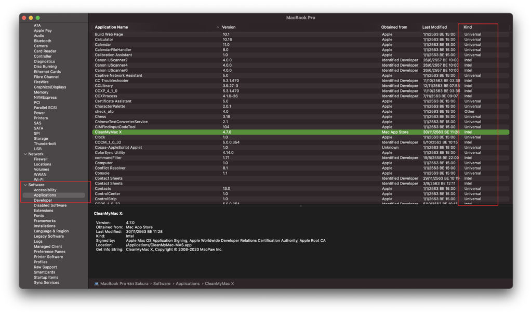Sort by the Last Modified column header
The image size is (532, 314).
tap(434, 27)
